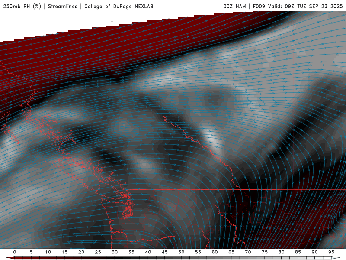
Task: Click the "65" label on the color scale
Action: pyautogui.click(x=231, y=252)
